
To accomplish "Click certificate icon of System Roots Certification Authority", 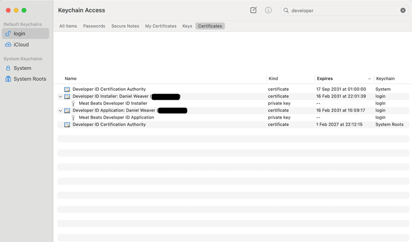I will coord(67,125).
